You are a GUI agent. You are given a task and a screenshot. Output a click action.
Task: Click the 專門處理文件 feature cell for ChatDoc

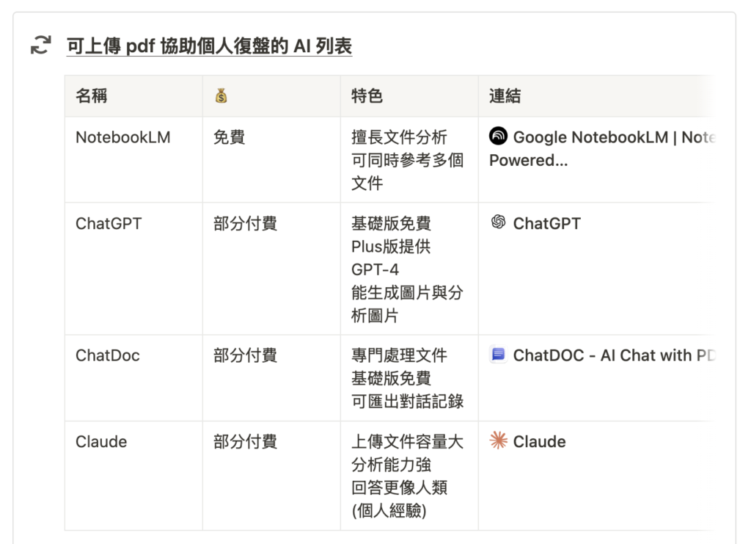click(x=409, y=378)
